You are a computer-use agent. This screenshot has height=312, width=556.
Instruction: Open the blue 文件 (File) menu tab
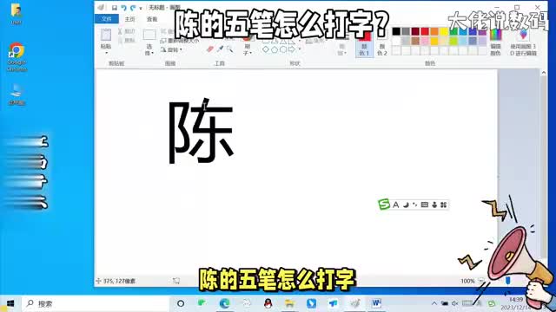coord(106,19)
